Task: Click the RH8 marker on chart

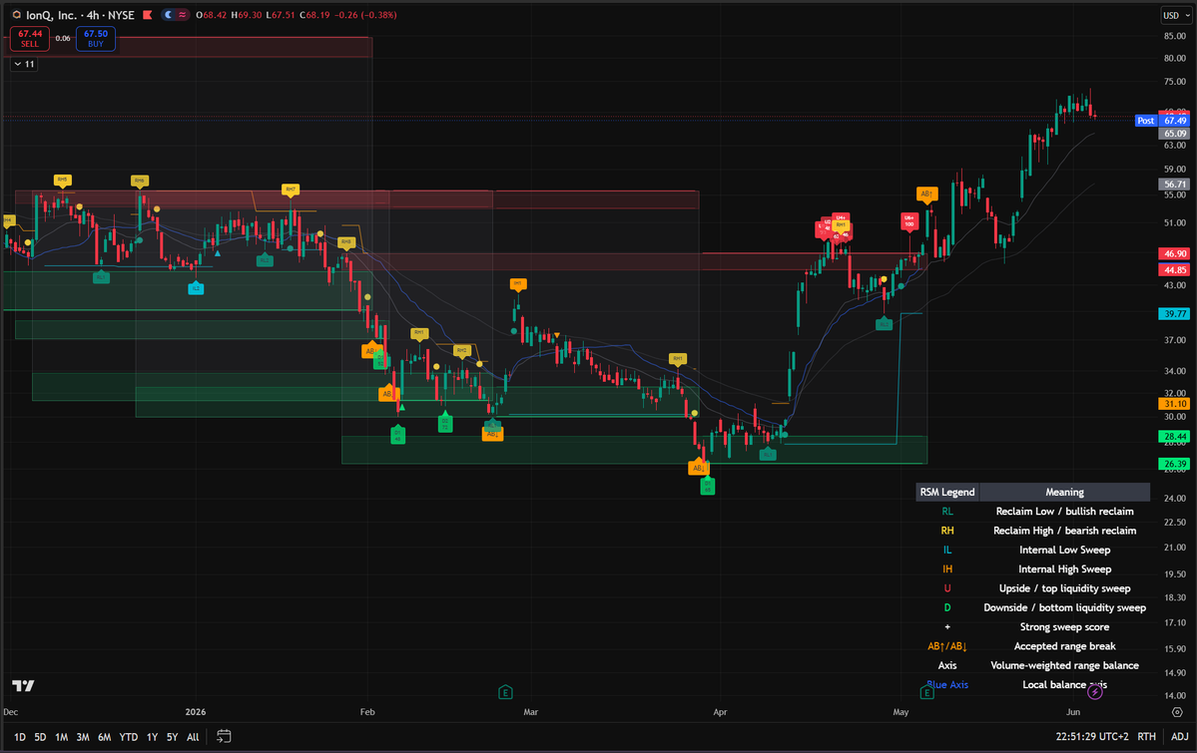Action: 345,242
